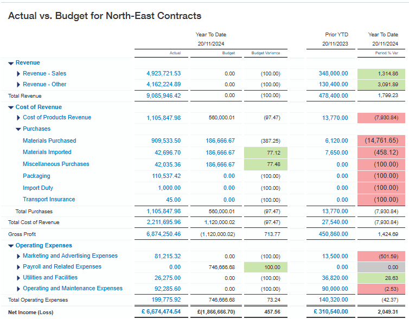
Task: Open the Miscellaneous Purchases account link
Action: [x=56, y=164]
